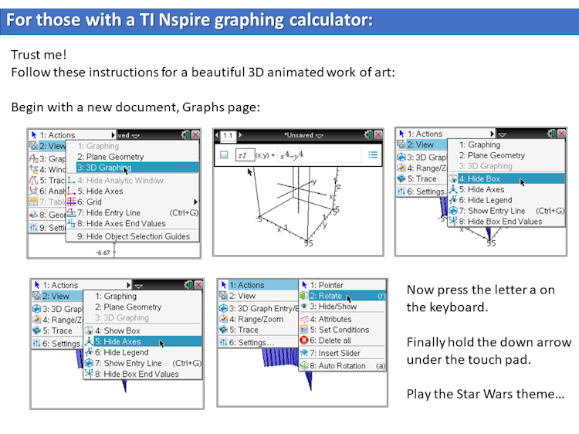The height and width of the screenshot is (434, 579).
Task: Click the 8: Auto Rotation icon
Action: click(304, 366)
